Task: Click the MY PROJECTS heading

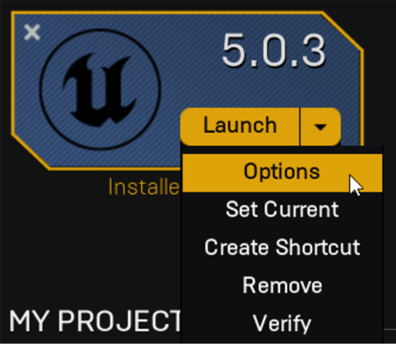Action: click(95, 321)
